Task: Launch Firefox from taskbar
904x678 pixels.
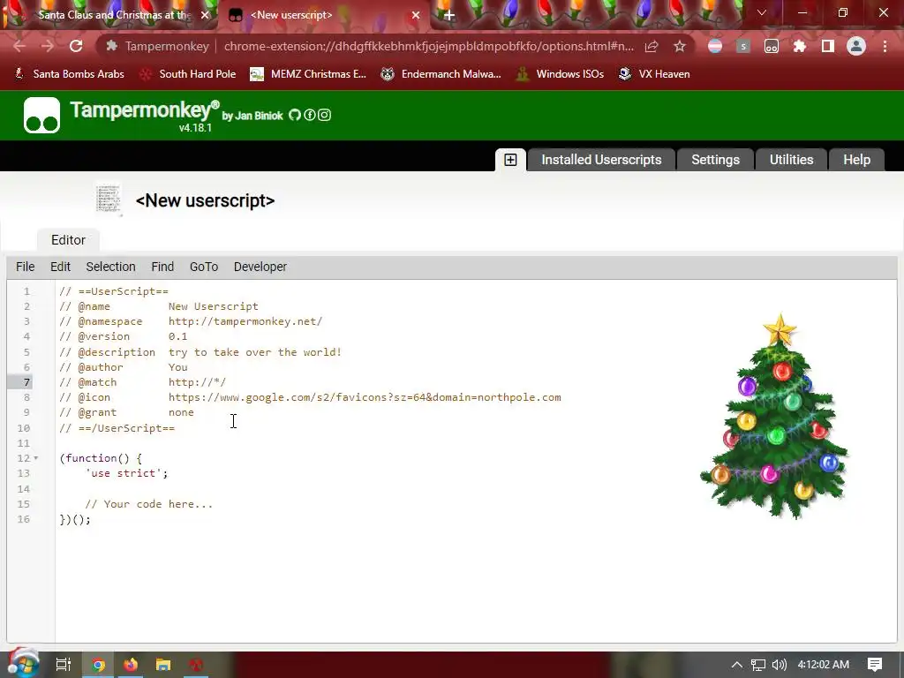Action: (131, 665)
